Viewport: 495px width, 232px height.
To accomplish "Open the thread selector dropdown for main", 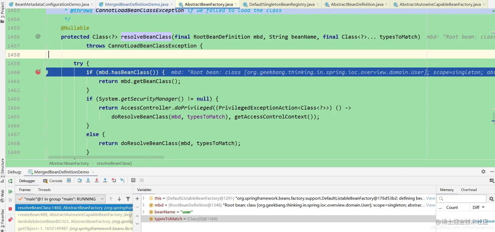I will 102,199.
